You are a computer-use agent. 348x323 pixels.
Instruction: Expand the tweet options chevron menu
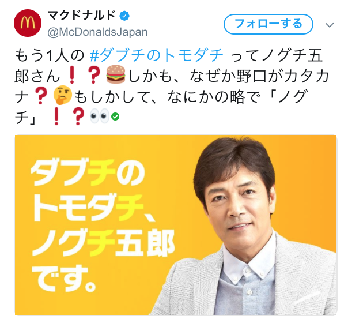coord(330,25)
